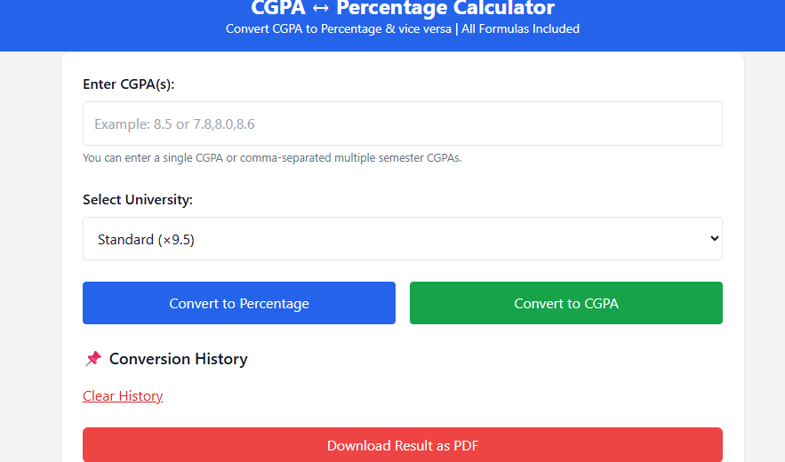785x462 pixels.
Task: Select the Standard (×9.5) university option text
Action: coord(146,240)
